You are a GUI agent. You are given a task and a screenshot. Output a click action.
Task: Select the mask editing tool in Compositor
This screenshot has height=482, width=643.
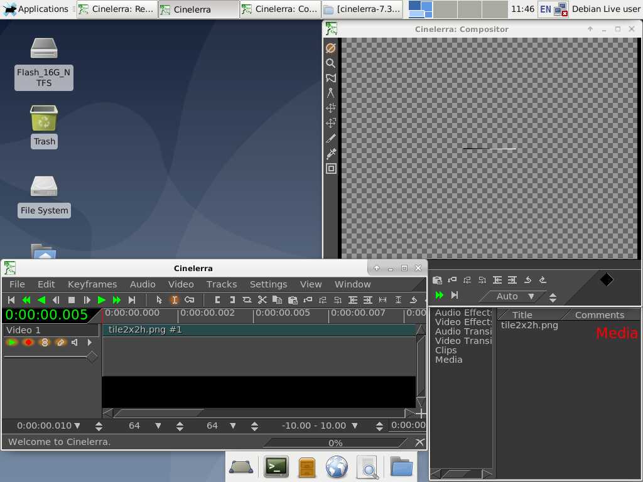click(x=331, y=78)
